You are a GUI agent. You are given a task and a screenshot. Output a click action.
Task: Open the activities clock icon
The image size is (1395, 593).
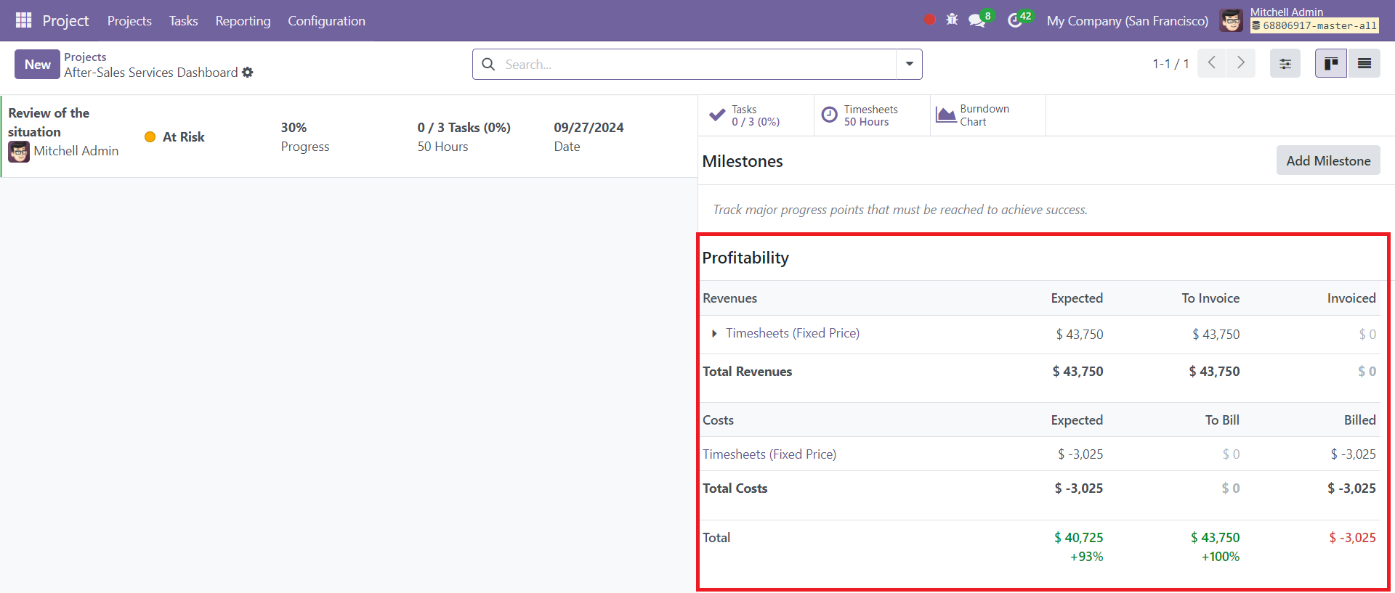(1015, 20)
